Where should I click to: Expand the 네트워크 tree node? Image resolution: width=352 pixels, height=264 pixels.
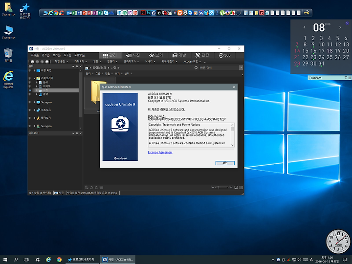(x=35, y=110)
